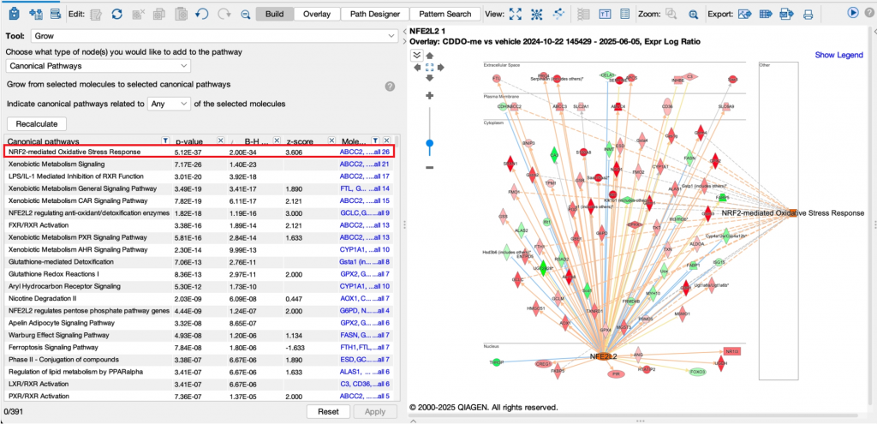Switch to the Pattern Search tab
Image resolution: width=877 pixels, height=424 pixels.
coord(445,14)
